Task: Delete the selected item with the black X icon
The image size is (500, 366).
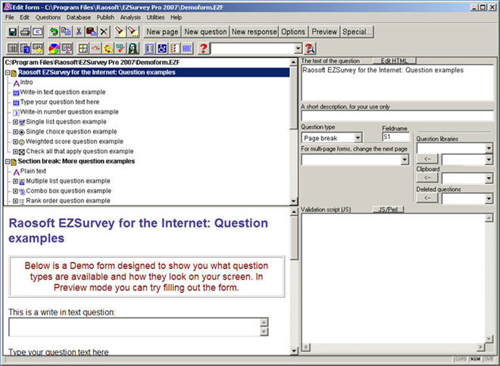Action: pyautogui.click(x=104, y=32)
